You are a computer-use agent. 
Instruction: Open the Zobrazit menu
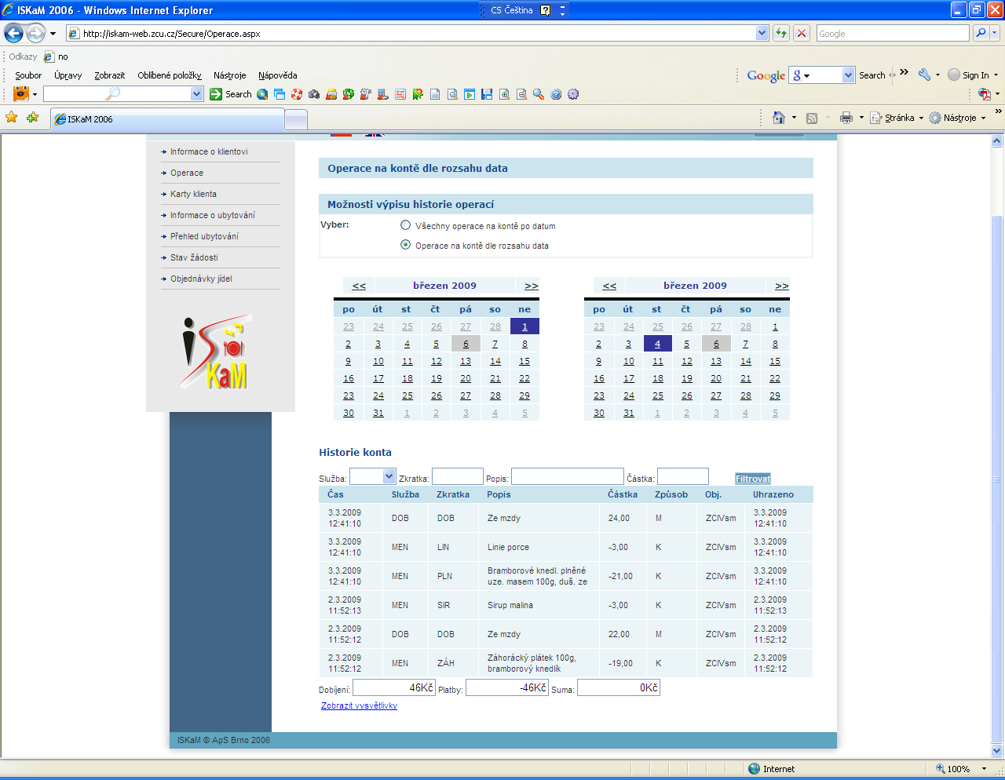110,75
